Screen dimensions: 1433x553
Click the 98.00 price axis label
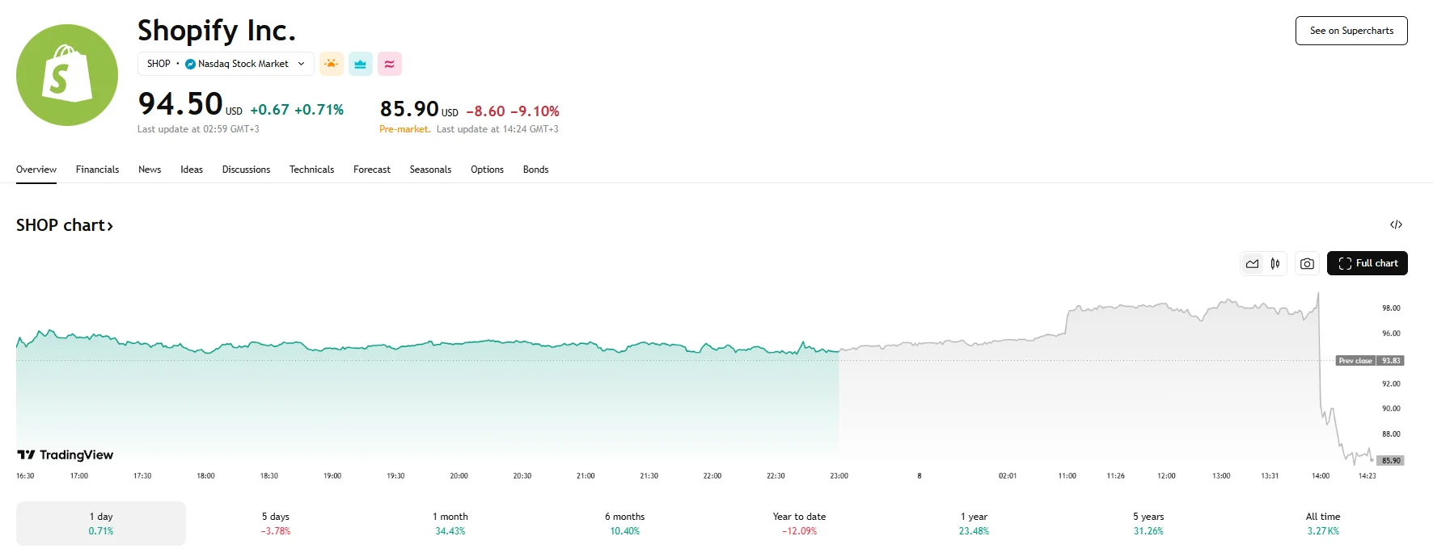click(x=1391, y=308)
